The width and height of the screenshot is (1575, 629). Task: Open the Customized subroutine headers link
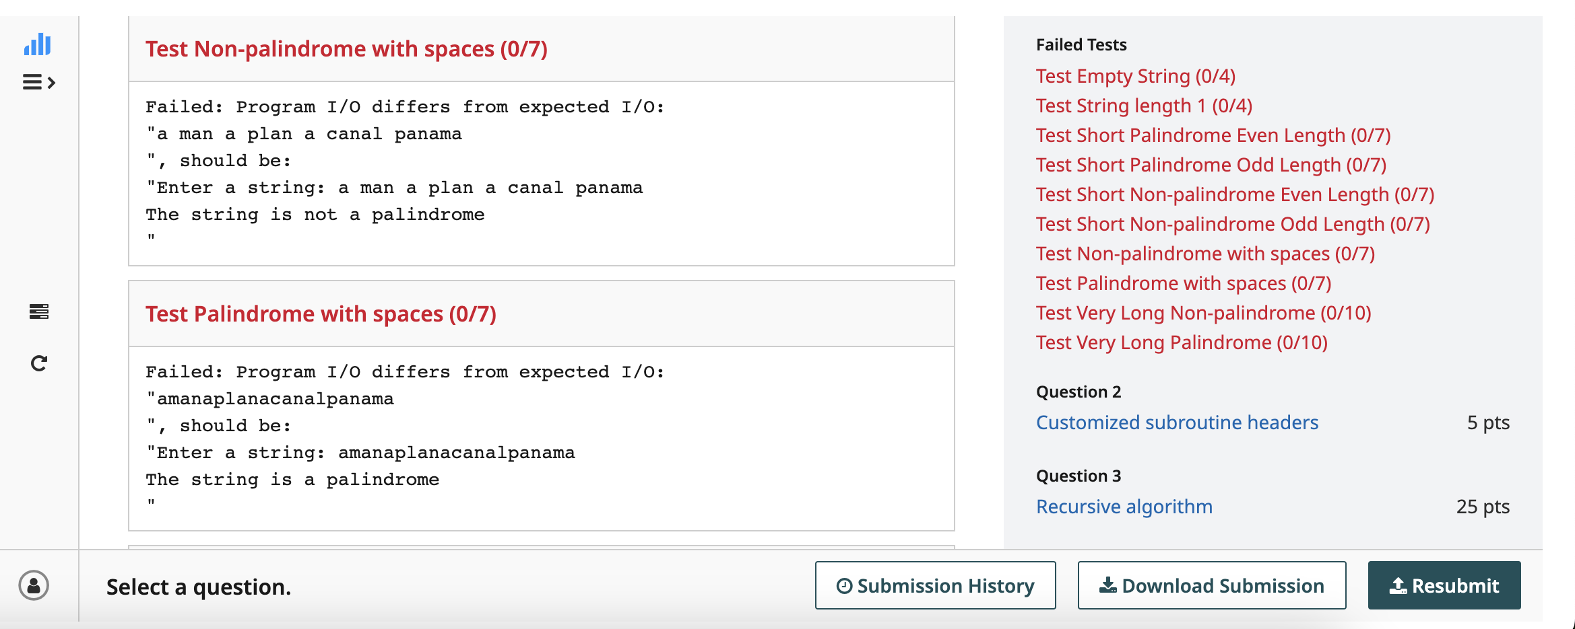coord(1178,422)
